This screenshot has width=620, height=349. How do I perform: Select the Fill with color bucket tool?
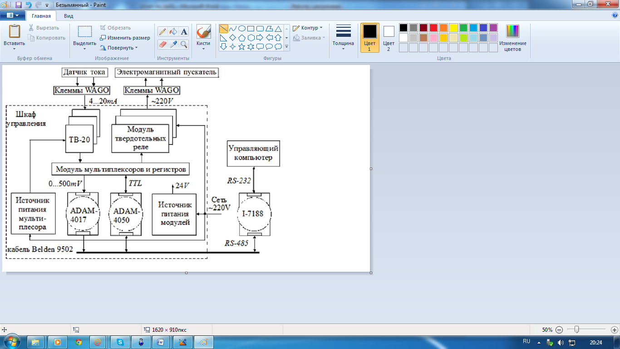click(173, 31)
